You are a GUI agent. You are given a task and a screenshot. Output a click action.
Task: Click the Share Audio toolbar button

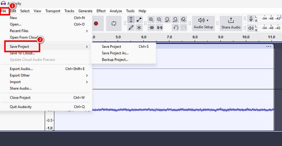click(x=231, y=24)
